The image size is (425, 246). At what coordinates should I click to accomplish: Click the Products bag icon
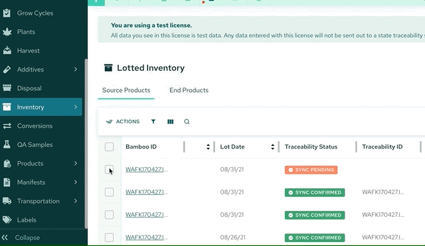pyautogui.click(x=7, y=164)
